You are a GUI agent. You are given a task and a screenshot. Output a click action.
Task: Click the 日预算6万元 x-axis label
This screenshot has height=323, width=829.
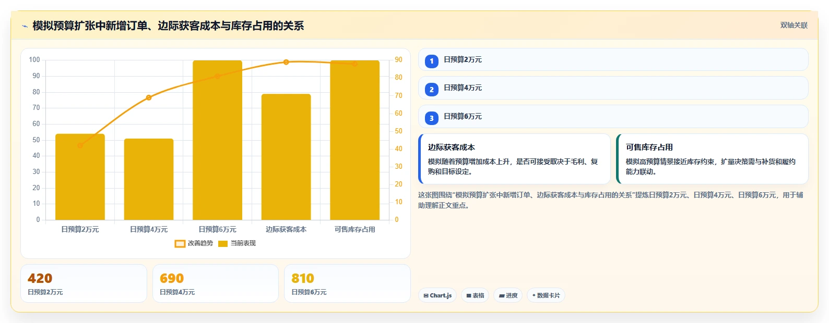coord(217,229)
